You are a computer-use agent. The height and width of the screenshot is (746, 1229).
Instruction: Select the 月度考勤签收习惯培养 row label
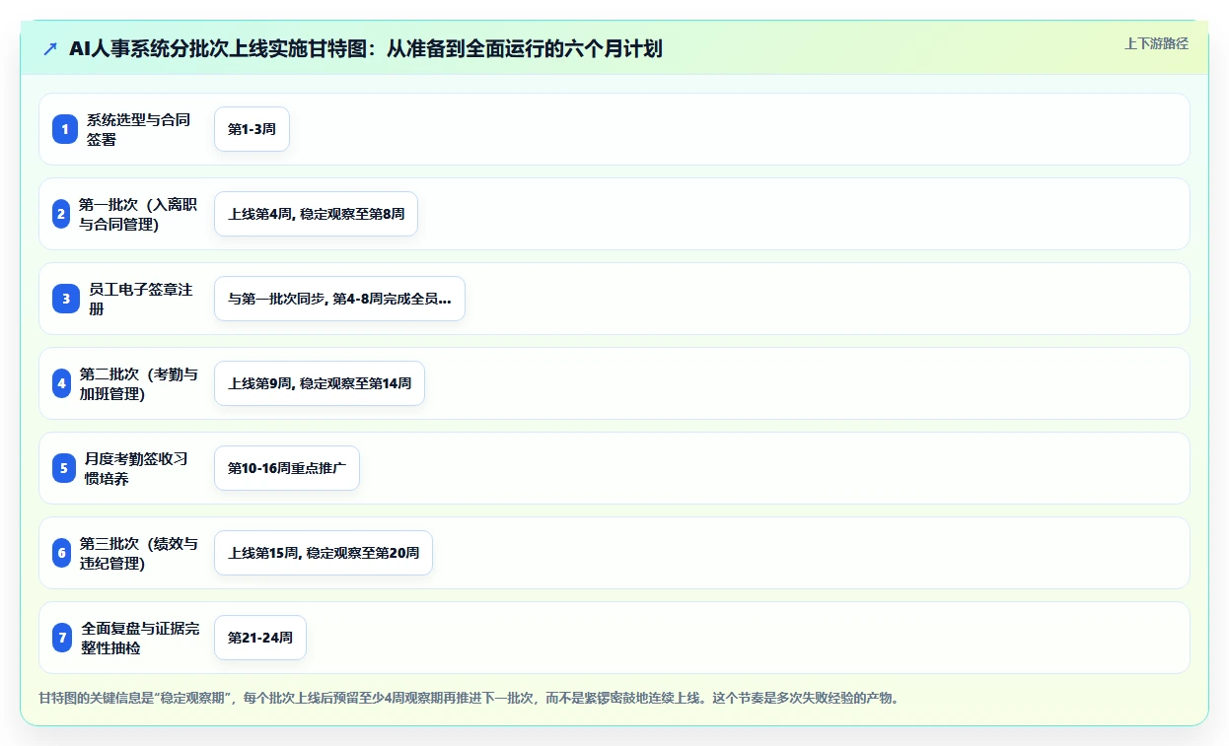click(137, 468)
